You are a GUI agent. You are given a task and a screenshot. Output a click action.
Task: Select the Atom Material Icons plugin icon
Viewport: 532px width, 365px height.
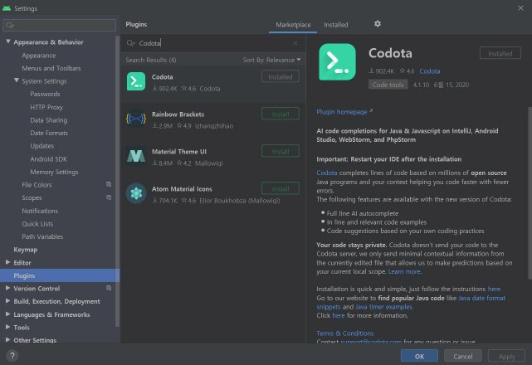136,193
